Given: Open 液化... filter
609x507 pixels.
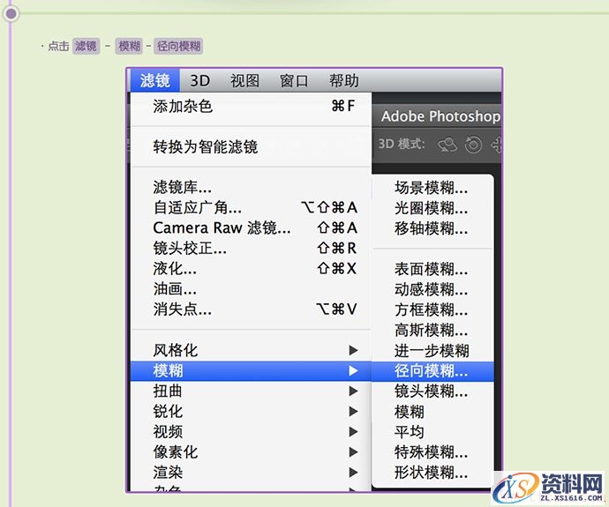Looking at the screenshot, I should 251,268.
